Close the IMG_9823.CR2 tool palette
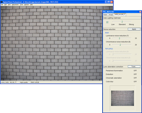Viewport: 142px width, 113px height. click(x=140, y=12)
